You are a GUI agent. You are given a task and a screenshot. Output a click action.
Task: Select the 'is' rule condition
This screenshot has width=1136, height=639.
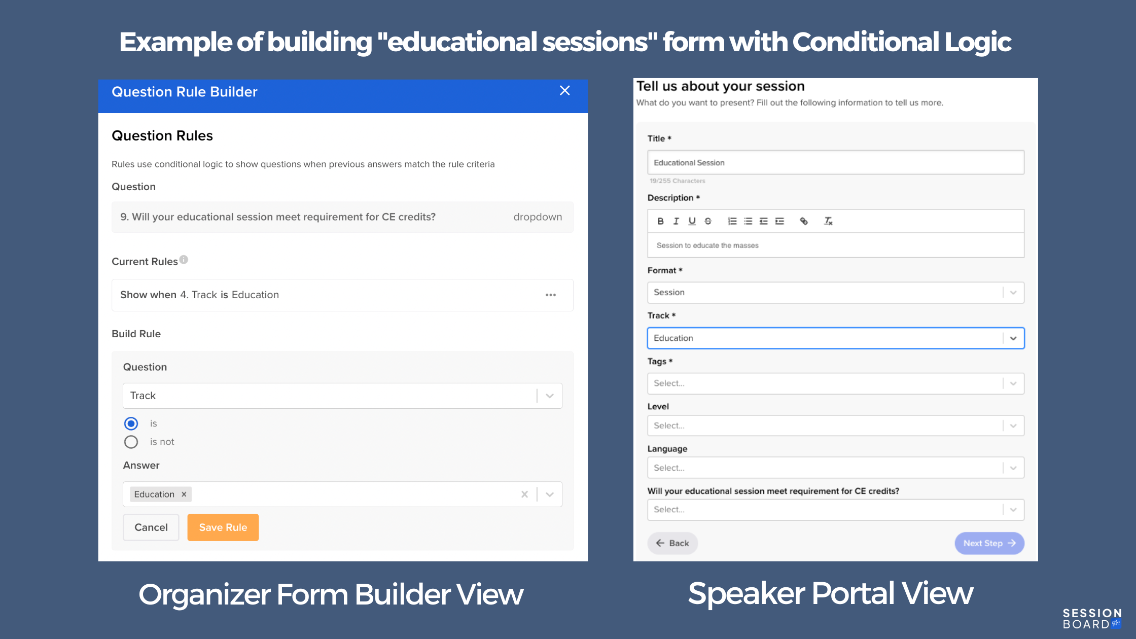(131, 423)
